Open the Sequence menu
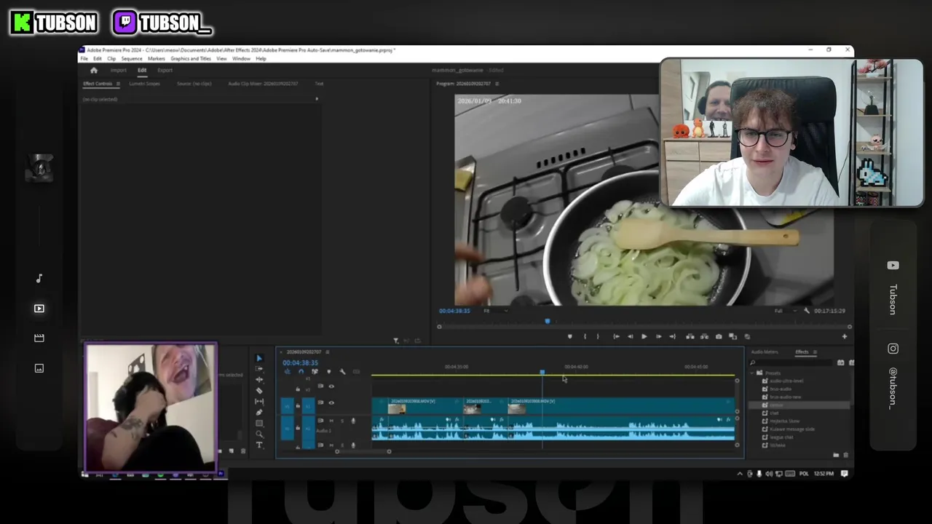Viewport: 932px width, 524px height. 132,58
